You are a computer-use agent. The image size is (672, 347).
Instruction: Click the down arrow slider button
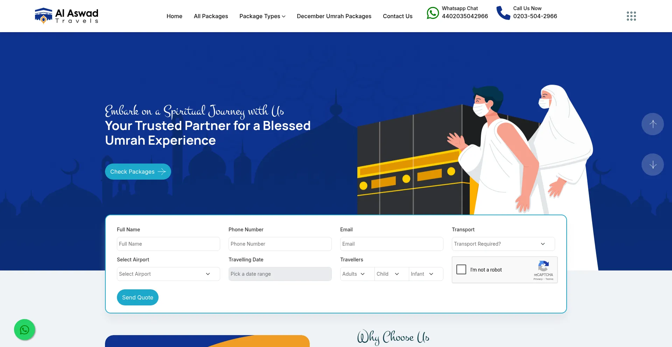pos(653,165)
